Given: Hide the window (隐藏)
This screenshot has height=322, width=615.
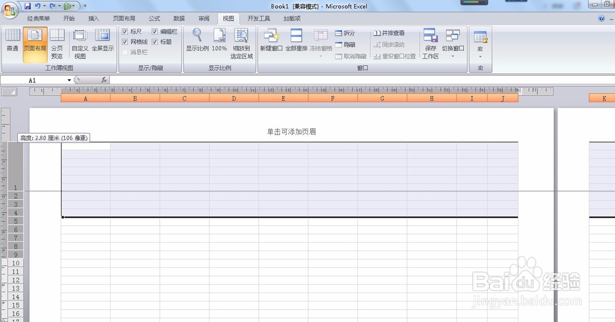Looking at the screenshot, I should (x=345, y=45).
